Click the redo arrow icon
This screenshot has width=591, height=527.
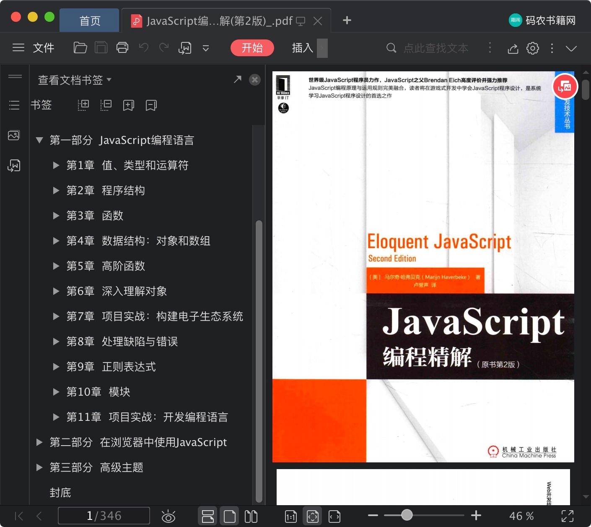pos(164,47)
